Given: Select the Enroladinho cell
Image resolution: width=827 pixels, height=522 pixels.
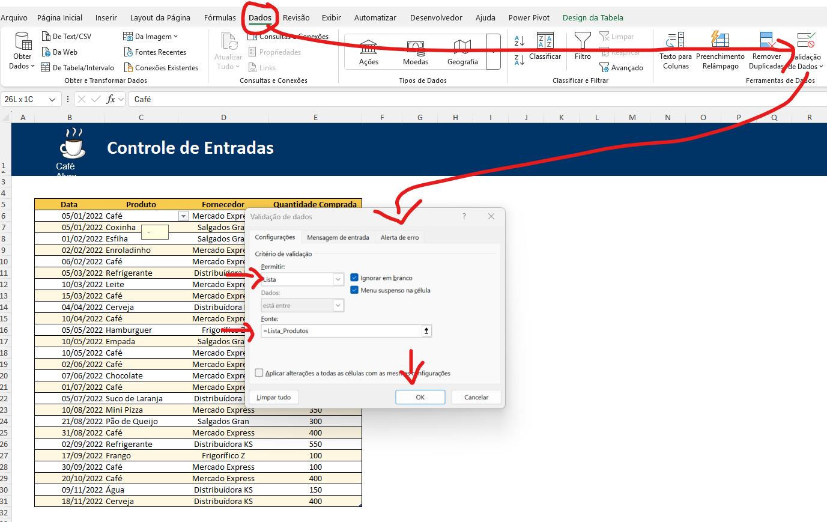Looking at the screenshot, I should 141,250.
